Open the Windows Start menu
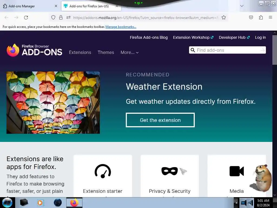Viewport: 277px width, 208px height. (x=7, y=203)
